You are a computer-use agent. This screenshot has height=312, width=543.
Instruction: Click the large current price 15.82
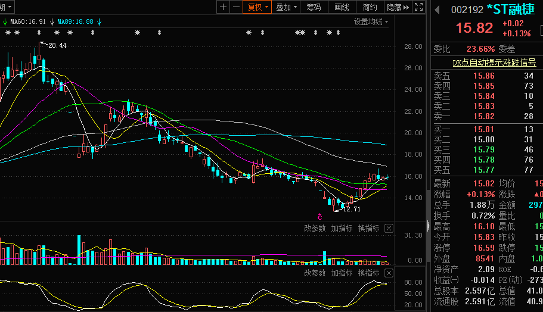pos(474,28)
